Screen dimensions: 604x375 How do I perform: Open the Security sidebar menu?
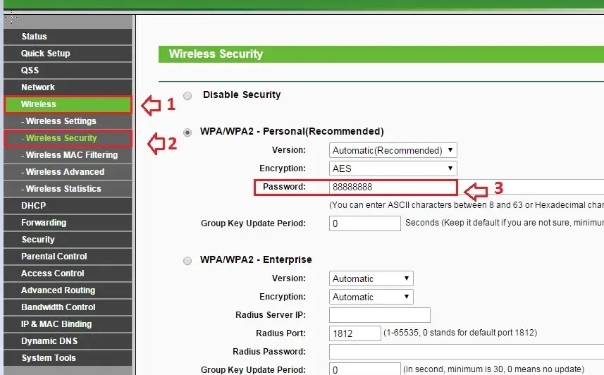coord(68,240)
